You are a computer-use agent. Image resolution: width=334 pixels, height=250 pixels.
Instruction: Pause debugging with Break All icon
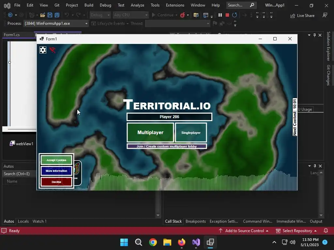[220, 15]
